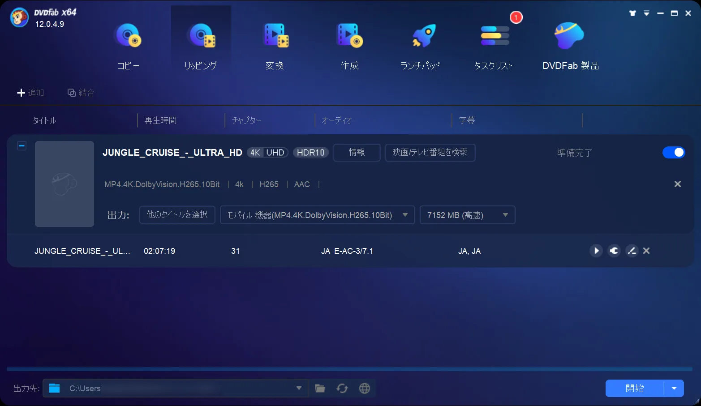Click the HDR10 badge

[x=311, y=152]
